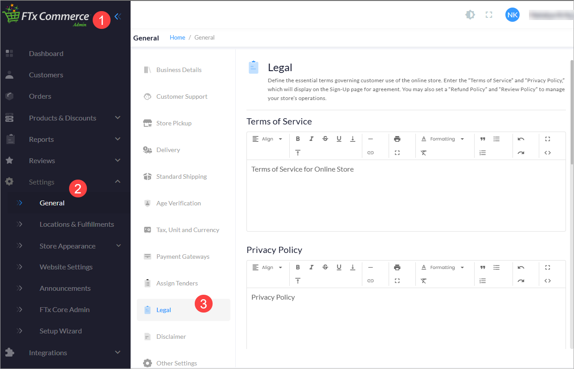
Task: Toggle Underline in Privacy Policy editor
Action: [x=339, y=267]
